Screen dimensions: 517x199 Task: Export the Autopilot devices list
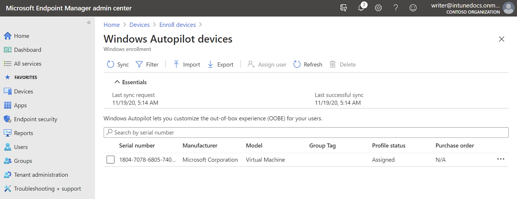click(x=220, y=64)
